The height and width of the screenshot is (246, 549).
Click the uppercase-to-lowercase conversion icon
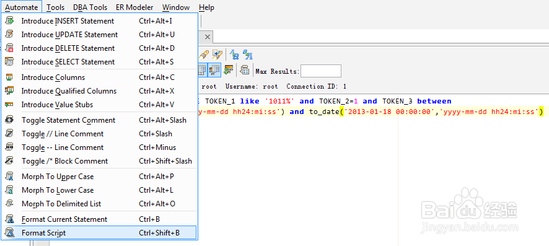point(234,55)
